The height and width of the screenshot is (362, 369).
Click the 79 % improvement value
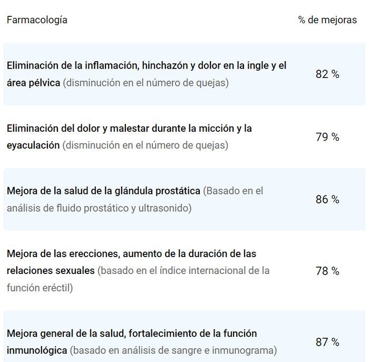[327, 137]
